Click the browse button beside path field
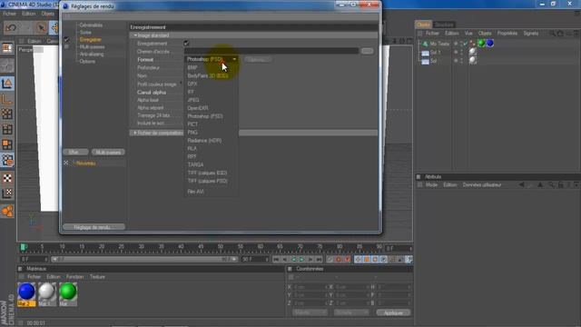This screenshot has width=581, height=327. click(x=367, y=51)
